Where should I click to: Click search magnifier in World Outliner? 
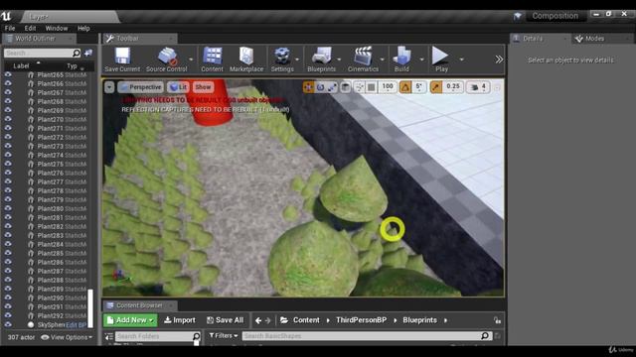click(x=77, y=53)
